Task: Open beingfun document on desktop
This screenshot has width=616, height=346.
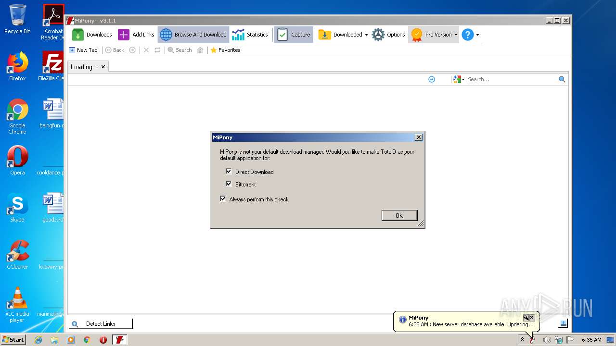Action: click(x=52, y=113)
